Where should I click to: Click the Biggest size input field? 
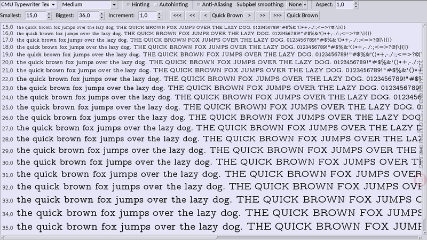pos(88,16)
